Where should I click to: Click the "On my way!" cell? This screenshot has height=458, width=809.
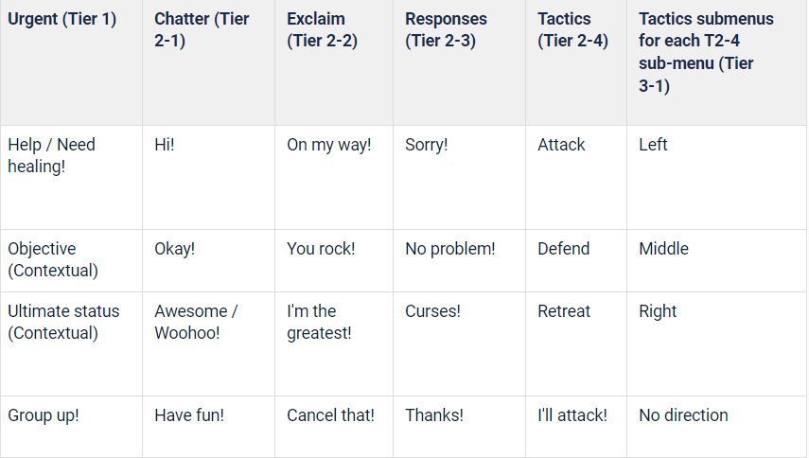coord(329,145)
